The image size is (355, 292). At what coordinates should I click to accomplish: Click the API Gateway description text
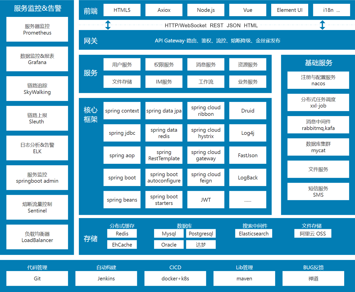click(x=217, y=41)
